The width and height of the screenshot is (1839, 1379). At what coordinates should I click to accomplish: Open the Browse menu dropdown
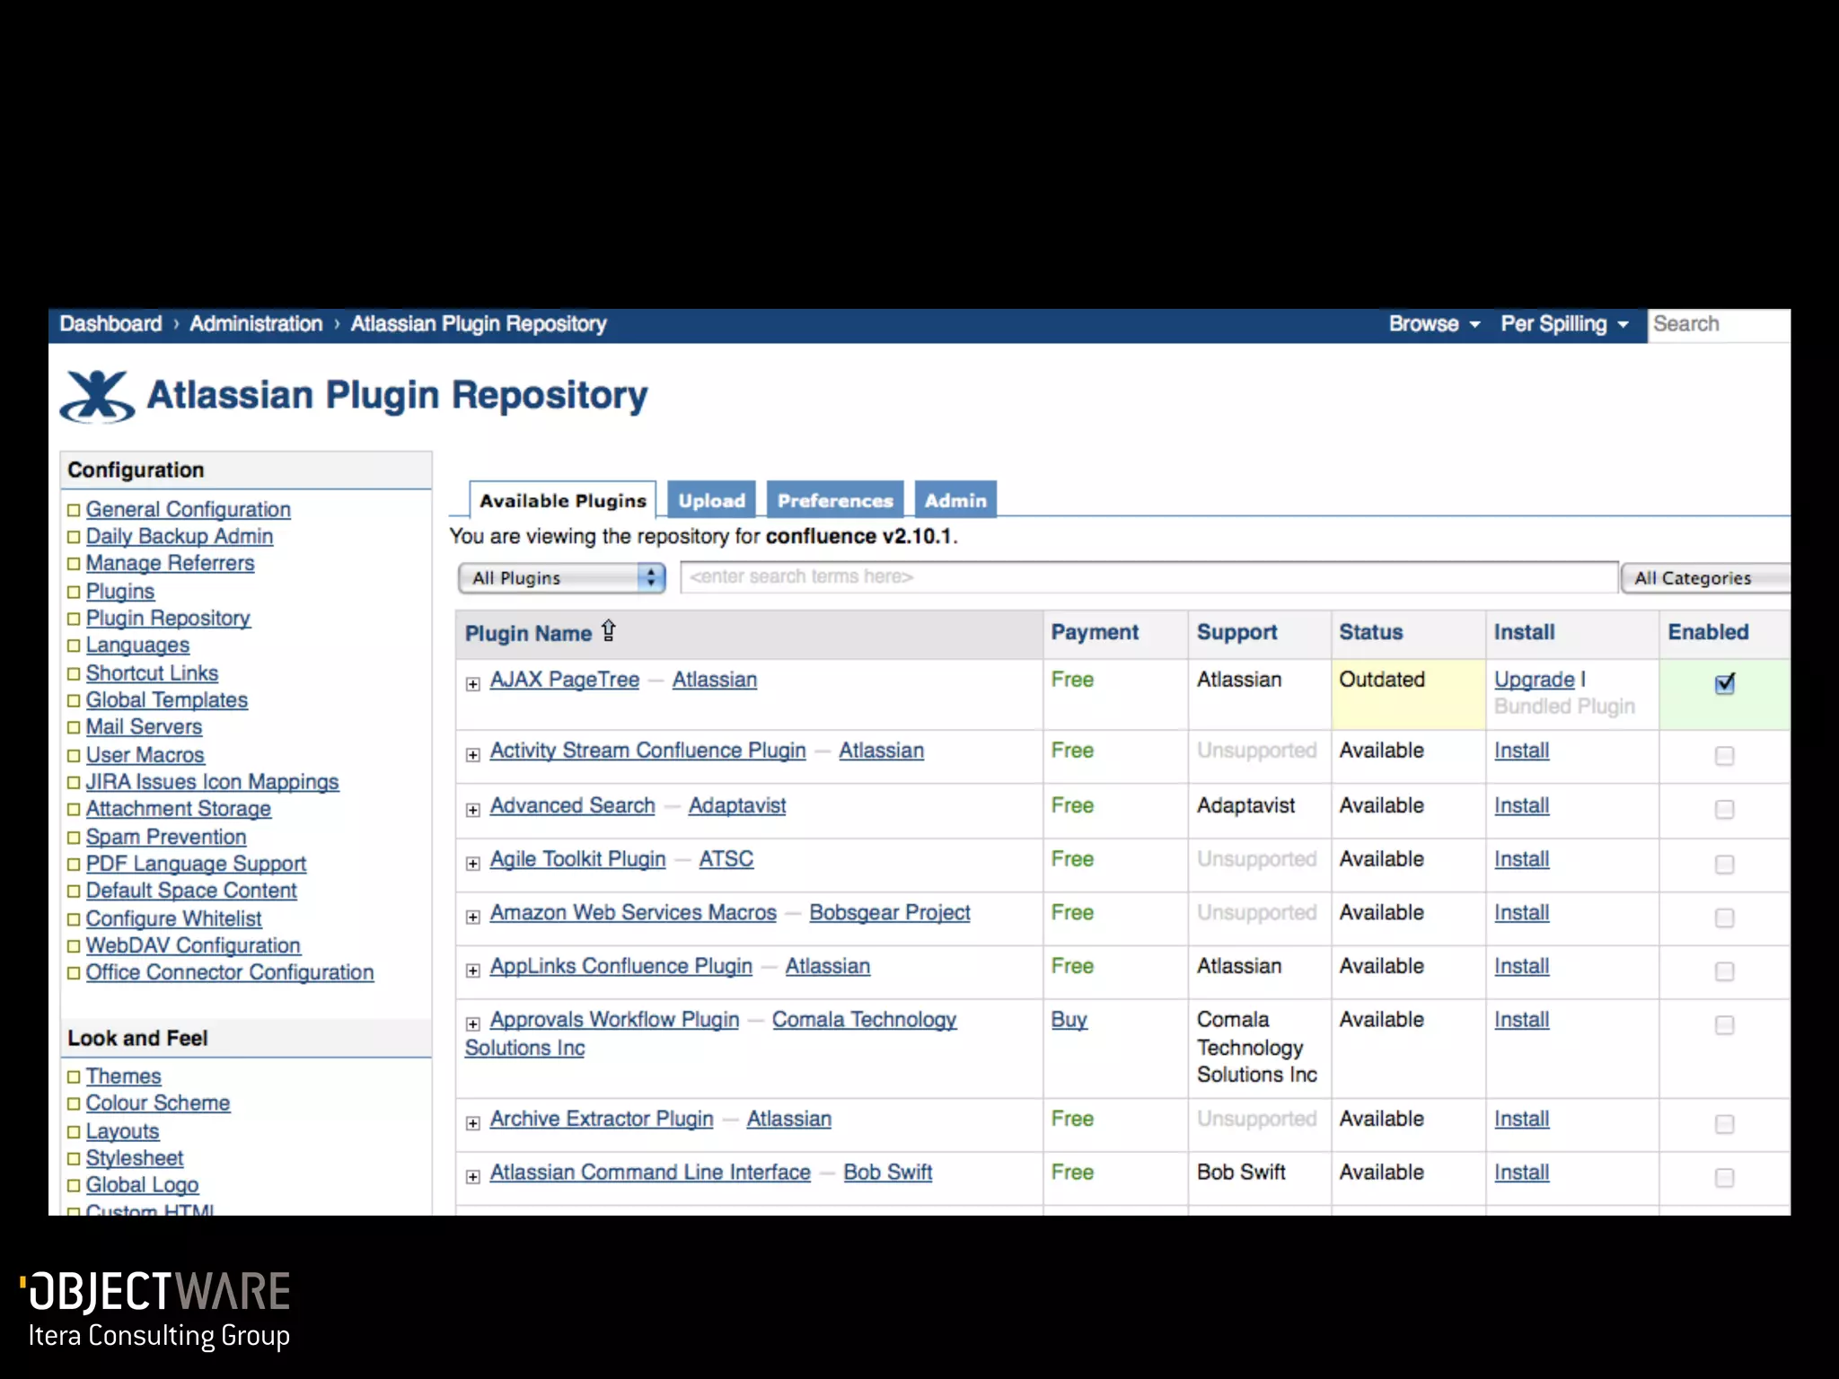pyautogui.click(x=1433, y=324)
